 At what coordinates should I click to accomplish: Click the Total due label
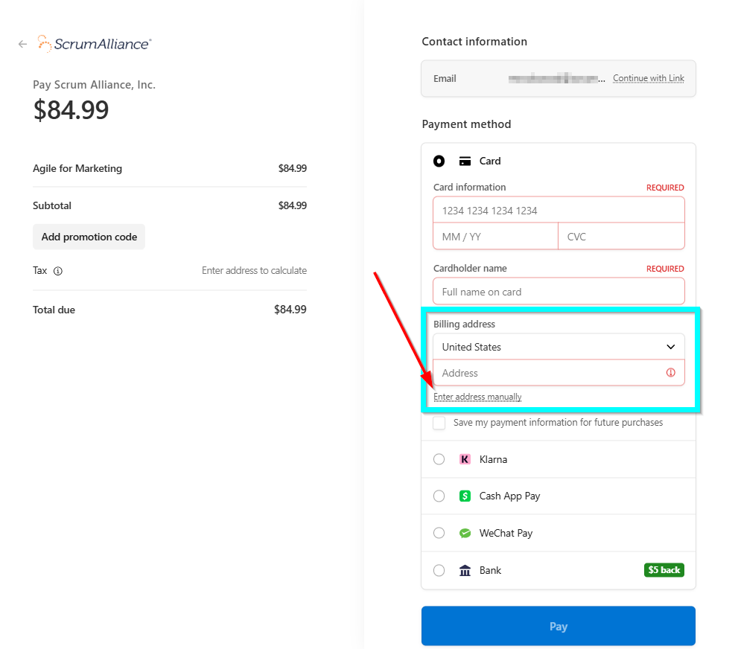pos(54,310)
